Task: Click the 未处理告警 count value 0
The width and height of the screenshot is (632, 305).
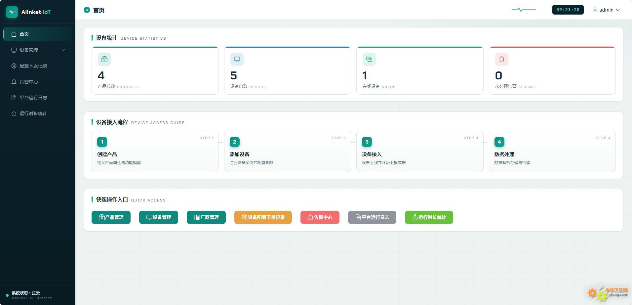Action: (x=499, y=76)
